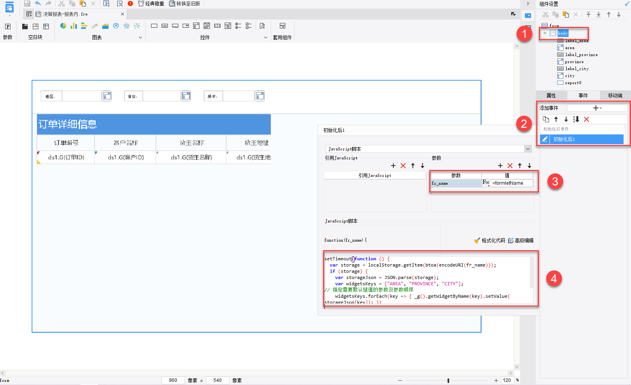Click the 格式化代码 button
This screenshot has height=385, width=631.
pyautogui.click(x=490, y=240)
